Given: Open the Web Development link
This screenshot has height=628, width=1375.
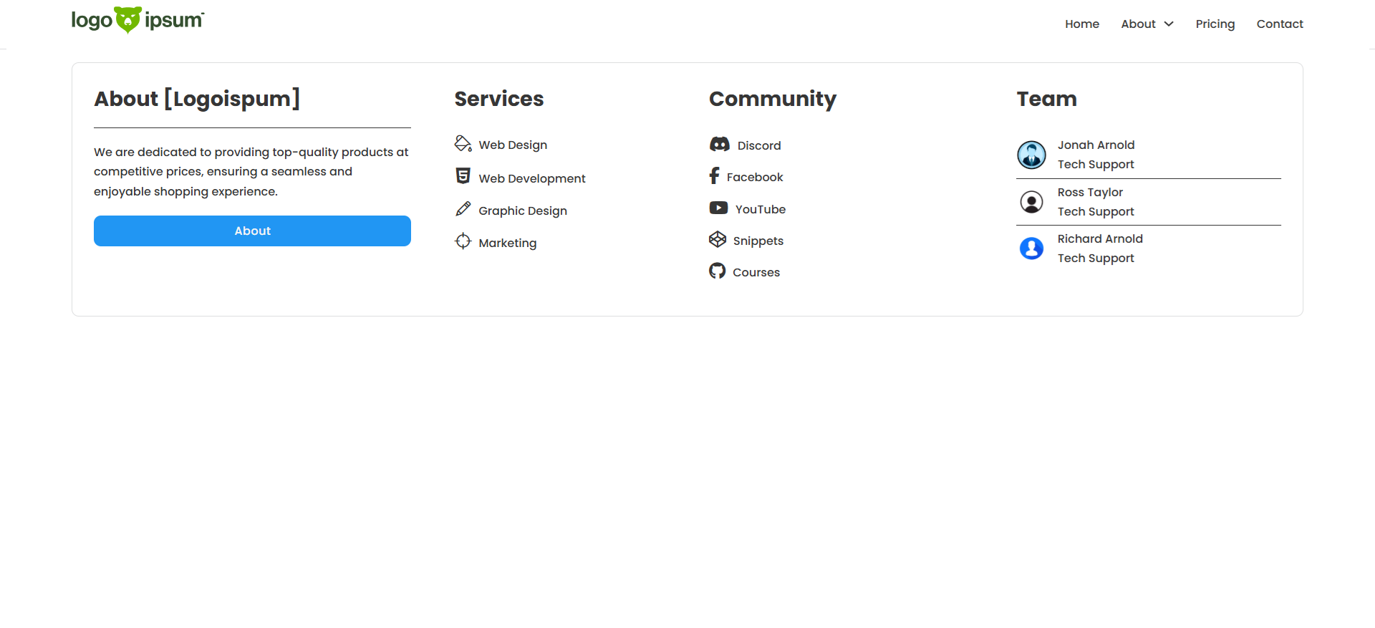Looking at the screenshot, I should 532,178.
